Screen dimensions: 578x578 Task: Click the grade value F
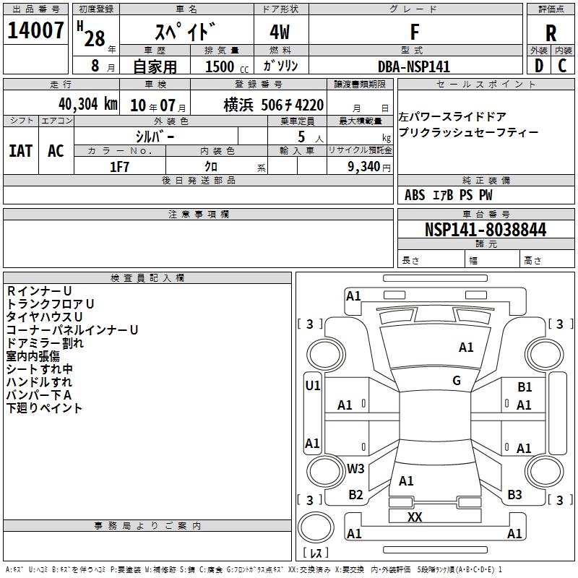pyautogui.click(x=415, y=32)
